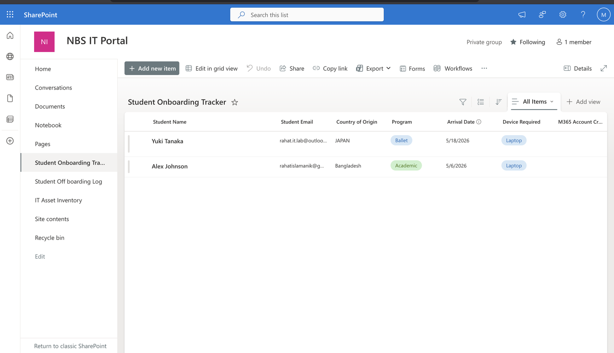Open the Settings gear icon
Screen dimensions: 614x353
[563, 14]
